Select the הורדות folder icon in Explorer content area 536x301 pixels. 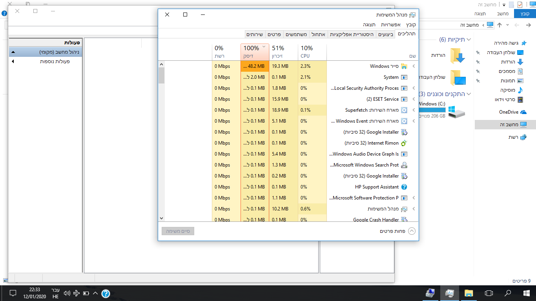point(458,56)
